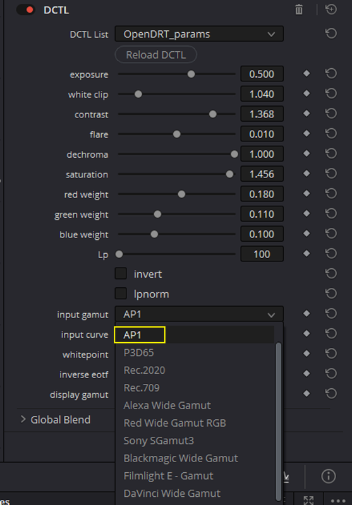Add keyframe for dechroma
The height and width of the screenshot is (505, 352).
(x=306, y=153)
